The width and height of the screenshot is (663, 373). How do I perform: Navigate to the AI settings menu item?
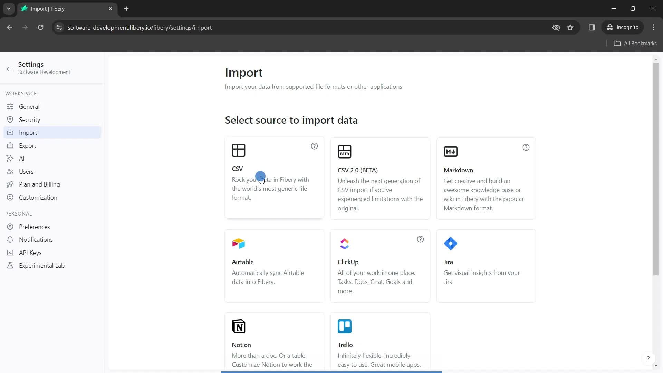tap(21, 158)
